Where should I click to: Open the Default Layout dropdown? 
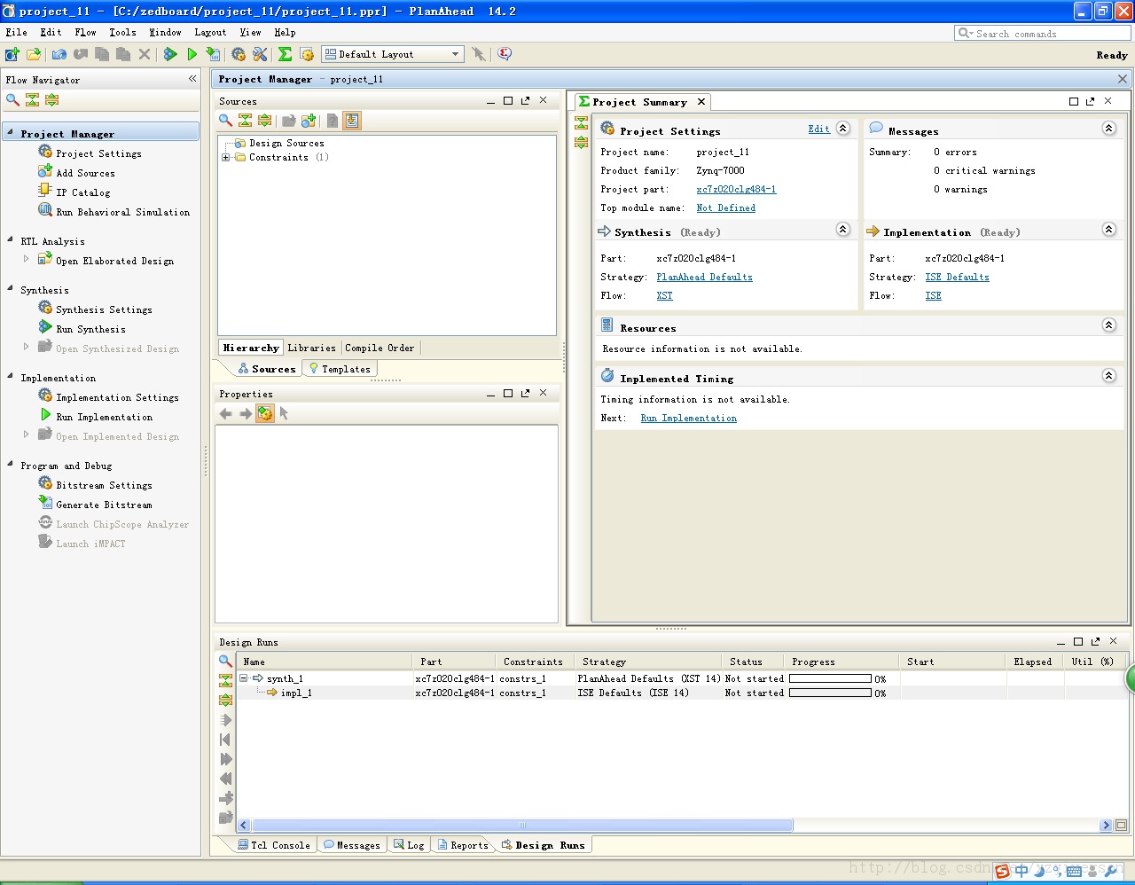pos(393,54)
